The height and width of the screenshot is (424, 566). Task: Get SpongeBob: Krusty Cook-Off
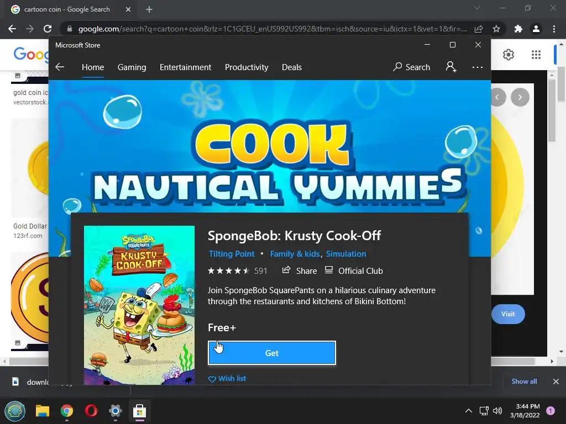pyautogui.click(x=272, y=353)
